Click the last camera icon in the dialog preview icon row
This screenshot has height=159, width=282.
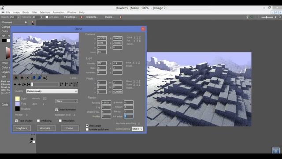pyautogui.click(x=45, y=78)
